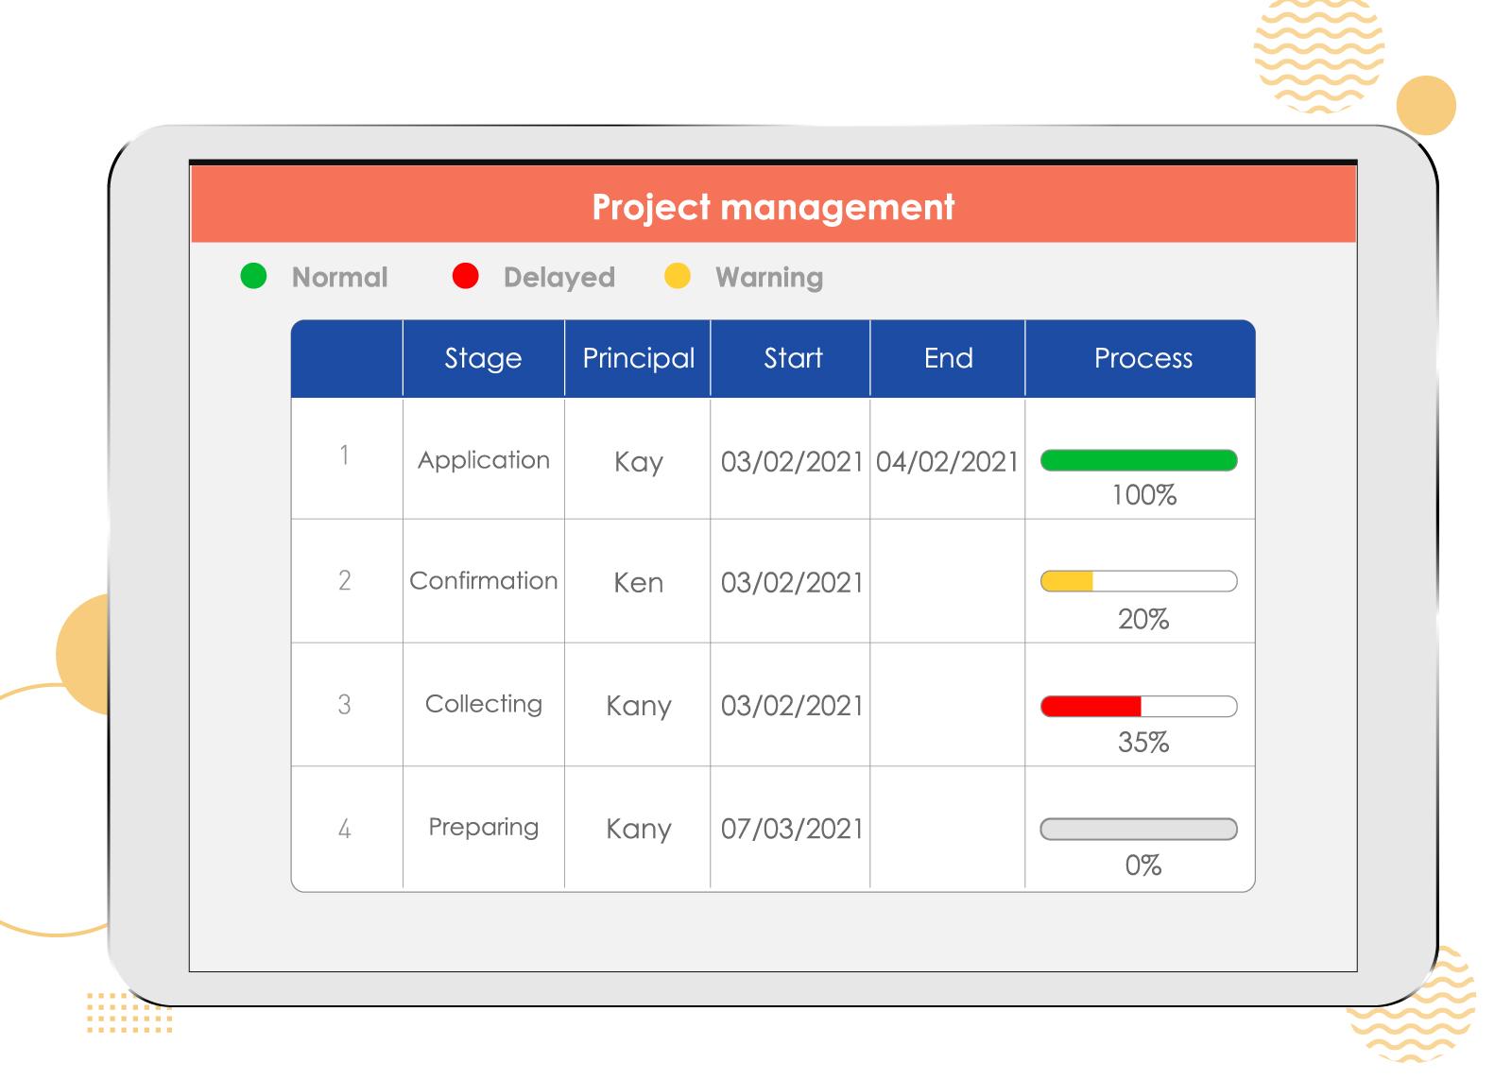Toggle the Warning legend entry
Viewport: 1512px width, 1080px height.
click(769, 277)
